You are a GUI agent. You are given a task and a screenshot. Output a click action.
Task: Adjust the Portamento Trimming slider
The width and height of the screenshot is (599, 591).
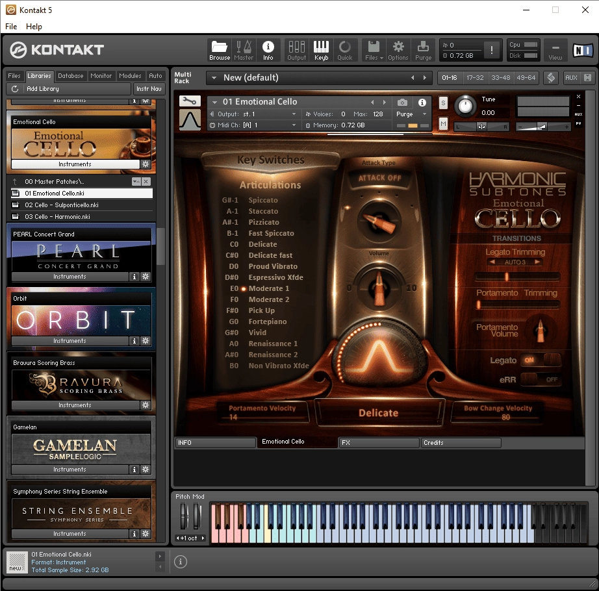[x=517, y=305]
